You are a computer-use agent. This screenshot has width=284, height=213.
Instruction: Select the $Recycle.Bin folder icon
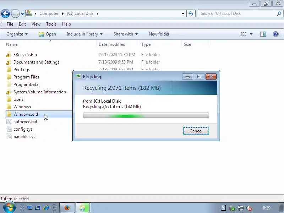(9, 55)
